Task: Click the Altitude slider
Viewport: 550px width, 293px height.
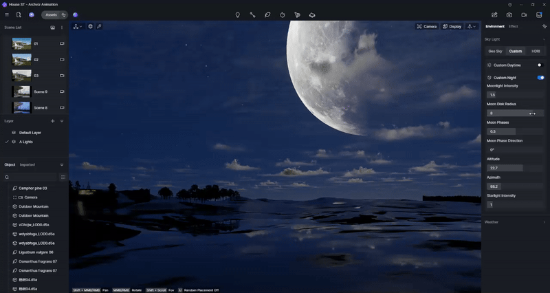Action: click(x=515, y=168)
